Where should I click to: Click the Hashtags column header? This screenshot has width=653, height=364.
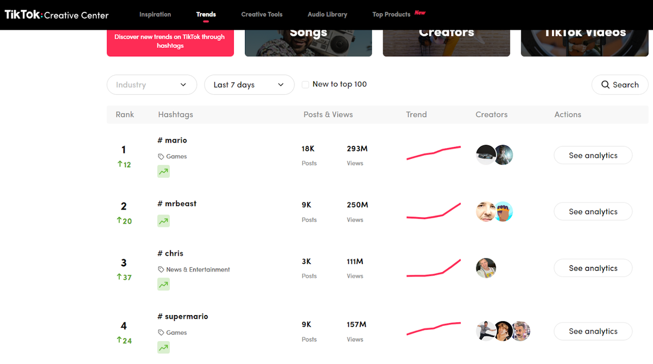pyautogui.click(x=176, y=115)
